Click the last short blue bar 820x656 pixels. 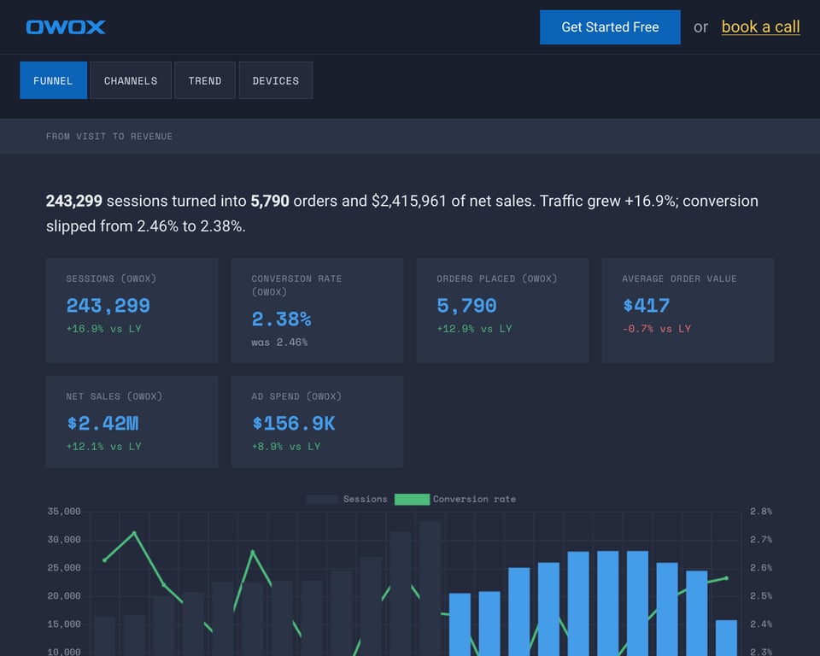click(x=726, y=638)
